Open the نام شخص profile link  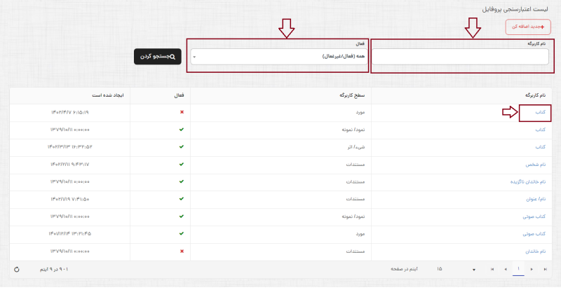(536, 165)
